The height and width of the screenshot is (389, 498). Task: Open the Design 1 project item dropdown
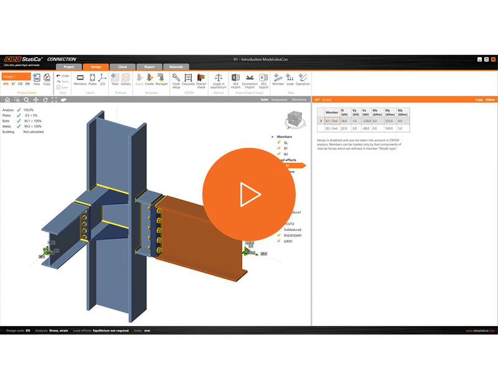pos(16,77)
